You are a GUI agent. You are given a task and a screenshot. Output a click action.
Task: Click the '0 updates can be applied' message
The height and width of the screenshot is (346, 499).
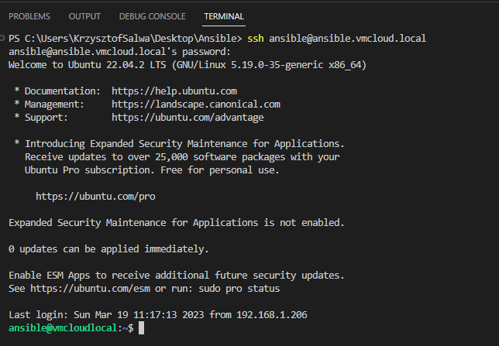108,249
